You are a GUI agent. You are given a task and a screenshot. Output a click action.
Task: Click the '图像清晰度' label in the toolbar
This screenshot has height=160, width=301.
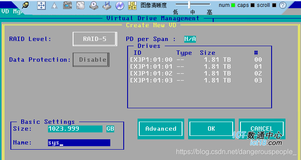(154, 5)
